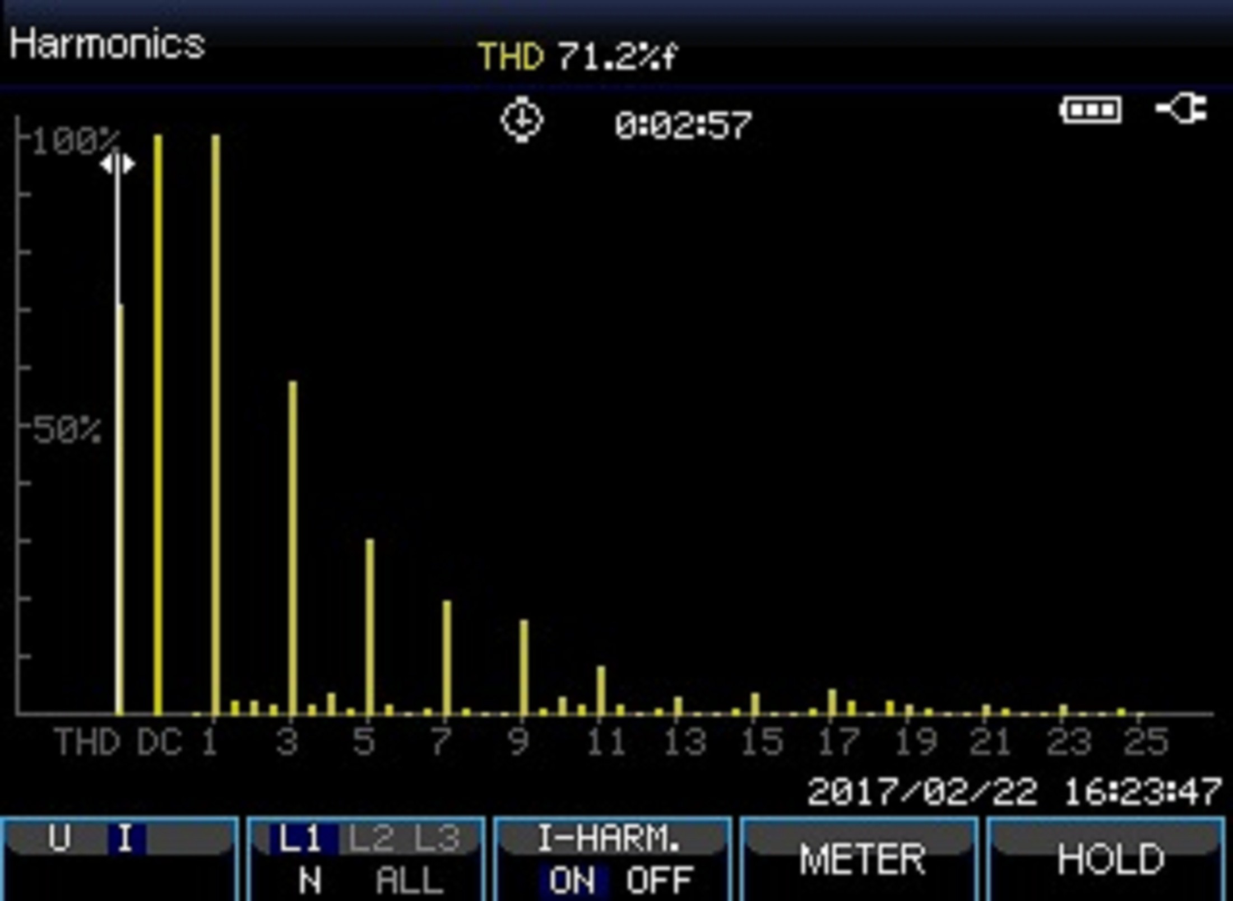Screen dimensions: 1233x901
Task: Toggle I-HARM. ON switch
Action: pyautogui.click(x=565, y=882)
